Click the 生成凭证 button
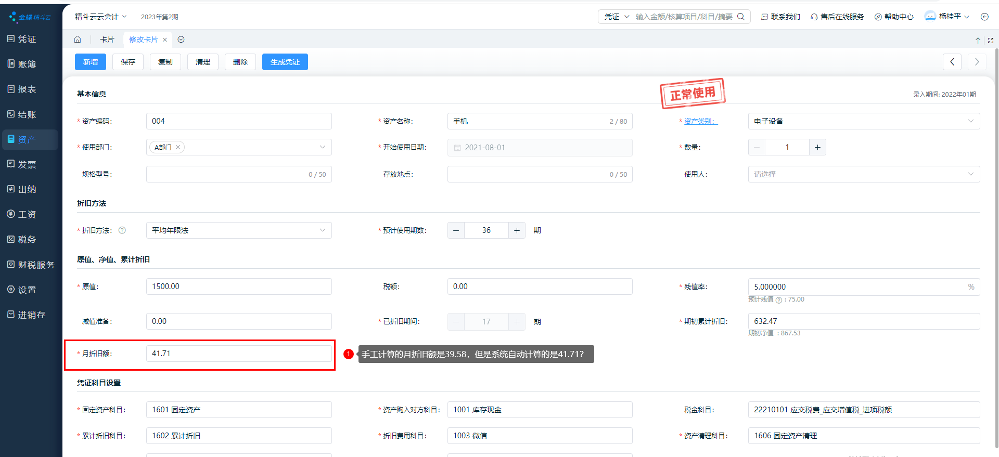999x457 pixels. pyautogui.click(x=285, y=62)
